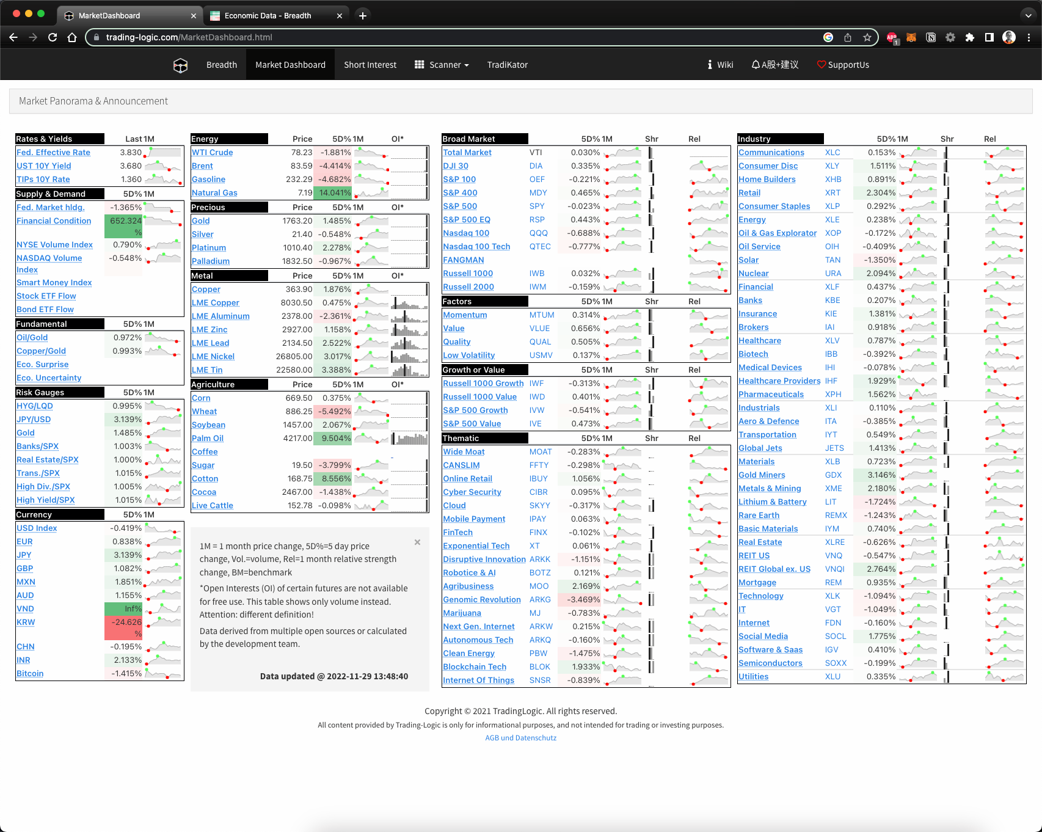Switch to the Economic Data - Breadth tab
This screenshot has width=1042, height=832.
pos(268,16)
